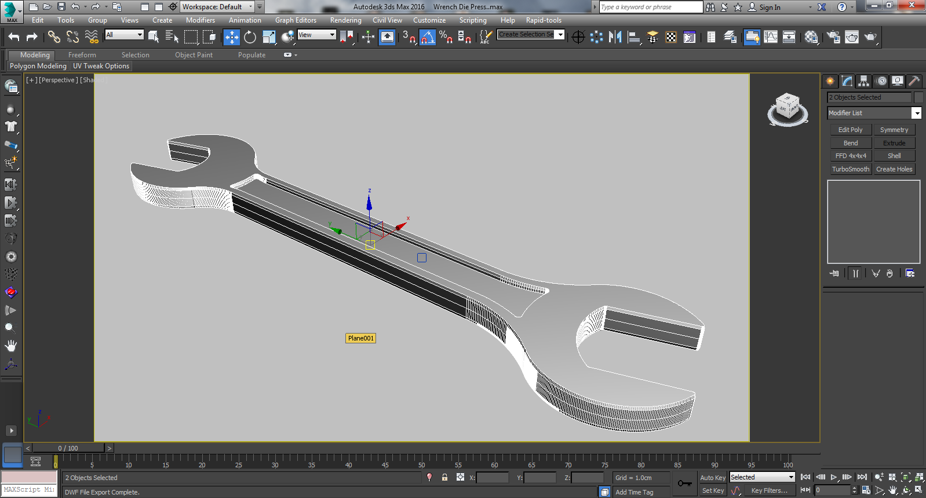Expand the Polygon Modeling ribbon panel
This screenshot has height=498, width=926.
pyautogui.click(x=38, y=66)
